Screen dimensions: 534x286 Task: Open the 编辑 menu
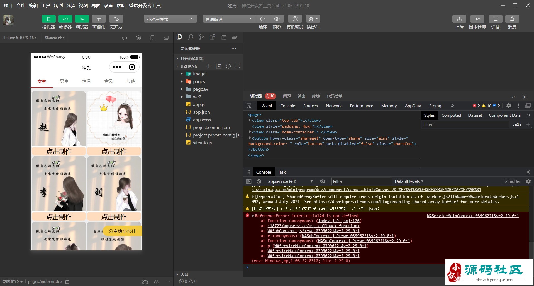point(33,5)
